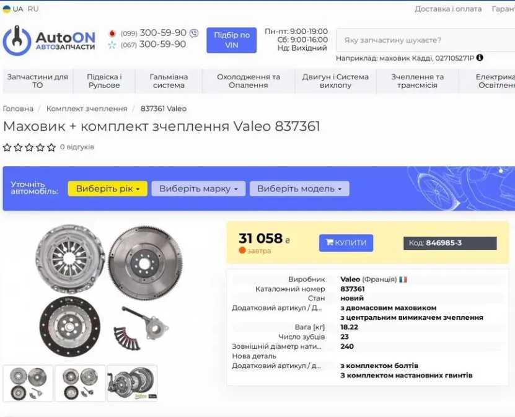Click the Підбір по VIN button

tap(232, 40)
